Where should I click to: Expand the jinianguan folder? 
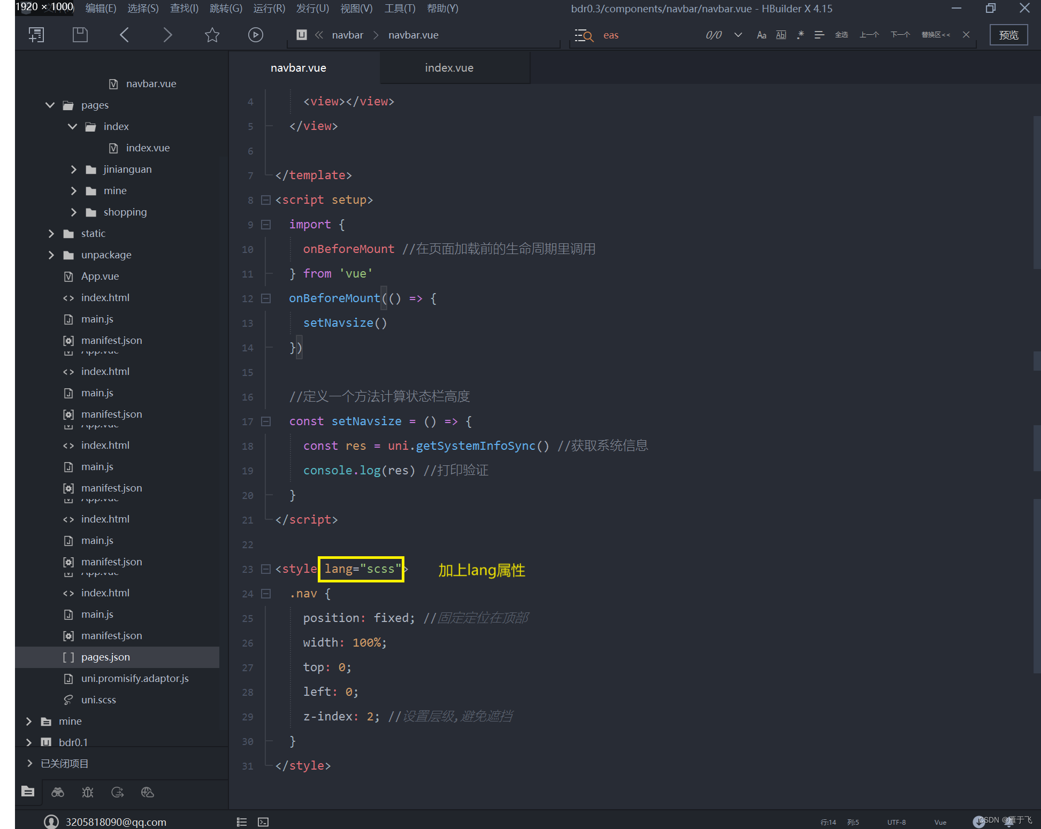pos(73,169)
